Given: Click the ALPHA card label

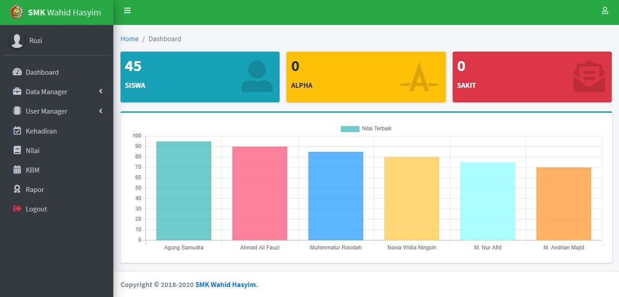Looking at the screenshot, I should point(302,85).
